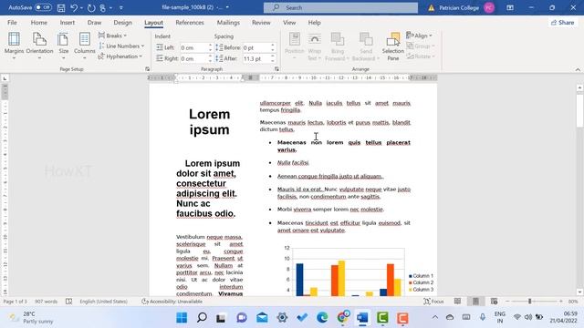Switch to the Insert tab
Viewport: 584px width, 328px height.
click(67, 23)
